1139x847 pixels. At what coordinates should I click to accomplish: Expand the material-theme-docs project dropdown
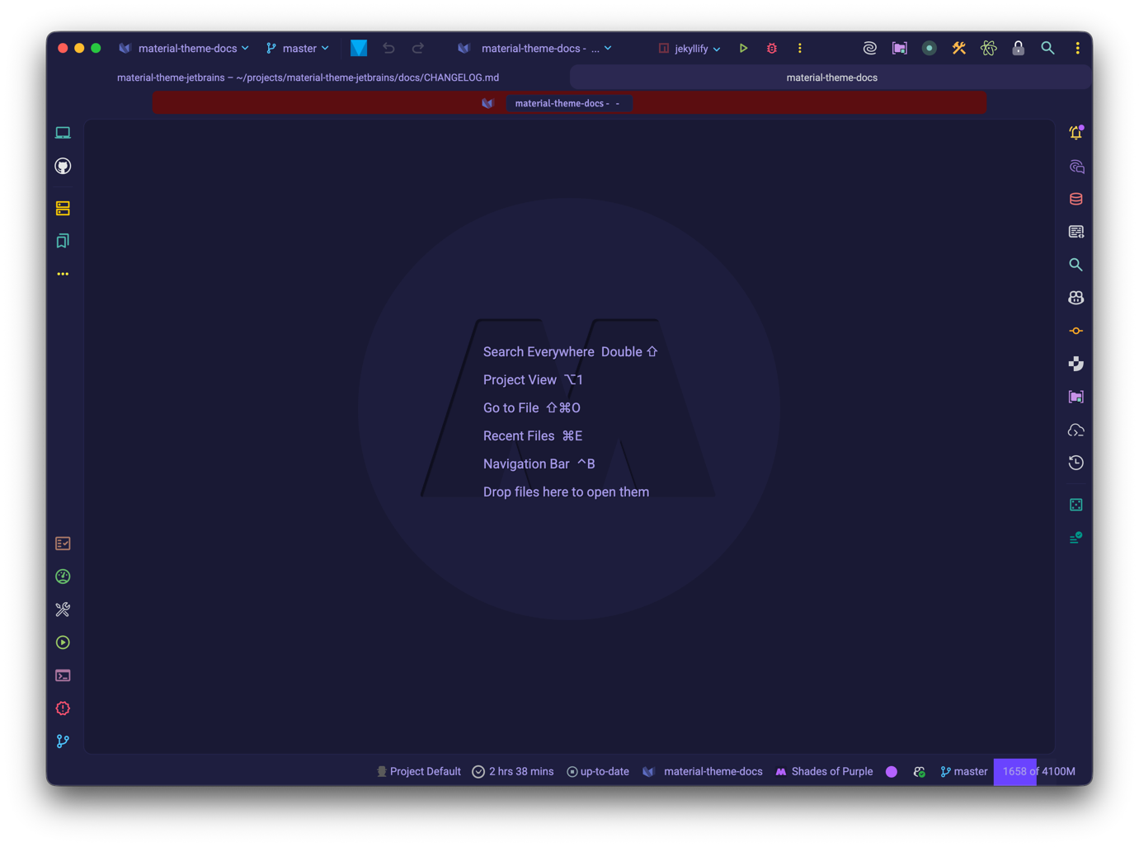click(185, 49)
